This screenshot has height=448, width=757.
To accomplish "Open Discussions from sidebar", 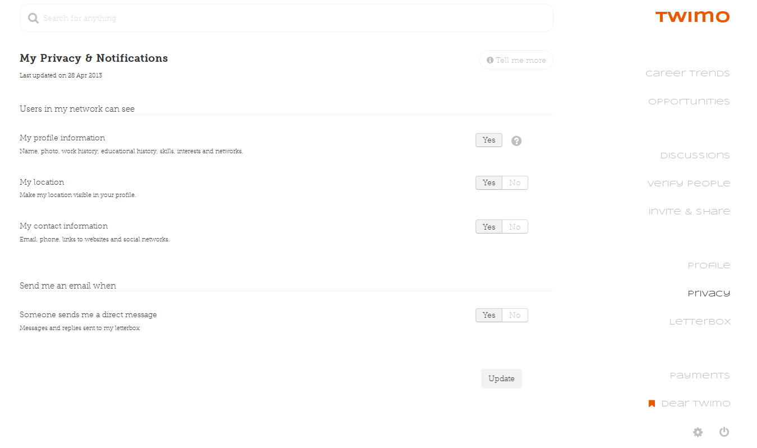I will coord(695,156).
